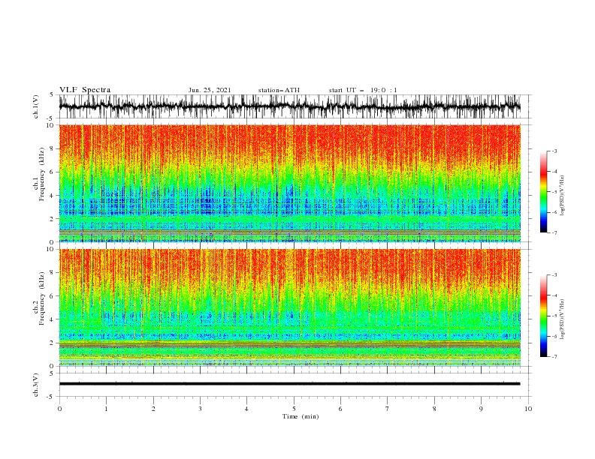The width and height of the screenshot is (595, 459).
Task: Click the "VLF Spectra" plot title
Action: [x=85, y=90]
